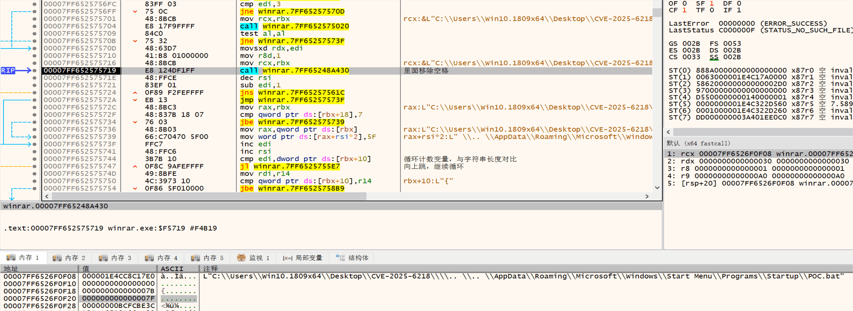This screenshot has width=853, height=311.
Task: Click the comment rbx+10:L"{"
Action: pos(428,181)
